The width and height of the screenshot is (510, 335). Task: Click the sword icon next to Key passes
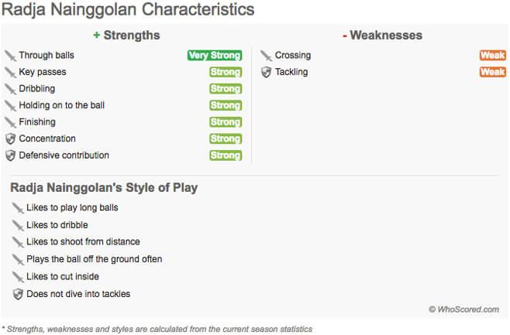[x=10, y=72]
